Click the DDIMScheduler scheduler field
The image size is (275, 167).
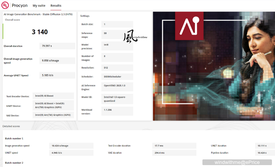click(117, 76)
